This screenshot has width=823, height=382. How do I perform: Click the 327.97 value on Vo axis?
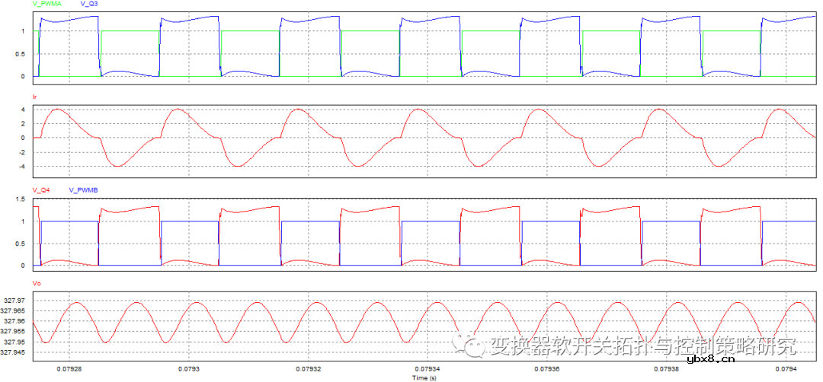point(15,301)
